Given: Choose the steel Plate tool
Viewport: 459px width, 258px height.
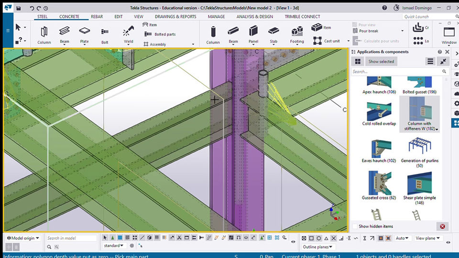Looking at the screenshot, I should pos(84,35).
